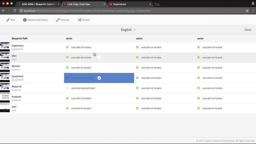The height and width of the screenshot is (144, 256).
Task: Open Relationship Status info icon
Action: tap(25, 20)
